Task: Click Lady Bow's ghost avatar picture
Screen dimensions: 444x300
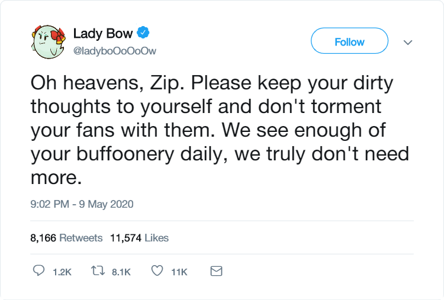Action: click(x=46, y=42)
